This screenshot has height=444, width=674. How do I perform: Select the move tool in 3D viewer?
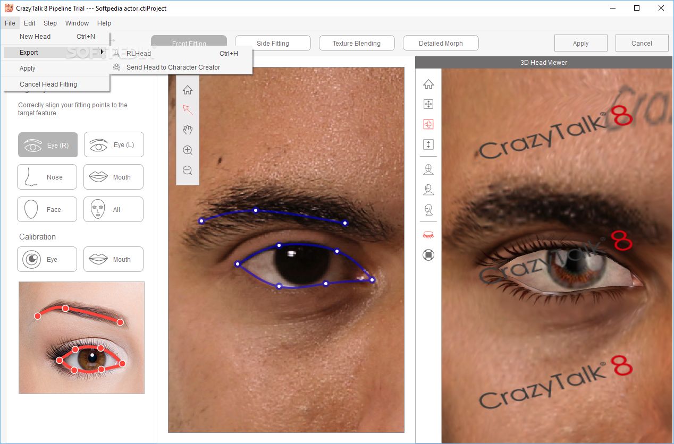coord(428,104)
